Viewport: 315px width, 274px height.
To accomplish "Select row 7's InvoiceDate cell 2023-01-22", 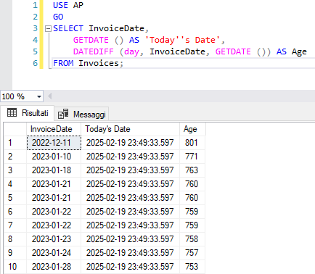I will point(54,225).
